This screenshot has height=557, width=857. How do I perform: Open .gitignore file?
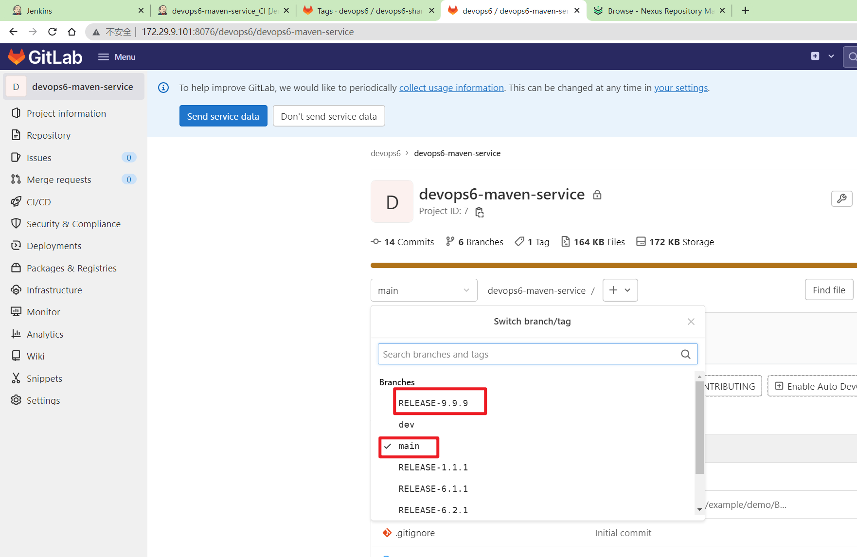[x=415, y=533]
